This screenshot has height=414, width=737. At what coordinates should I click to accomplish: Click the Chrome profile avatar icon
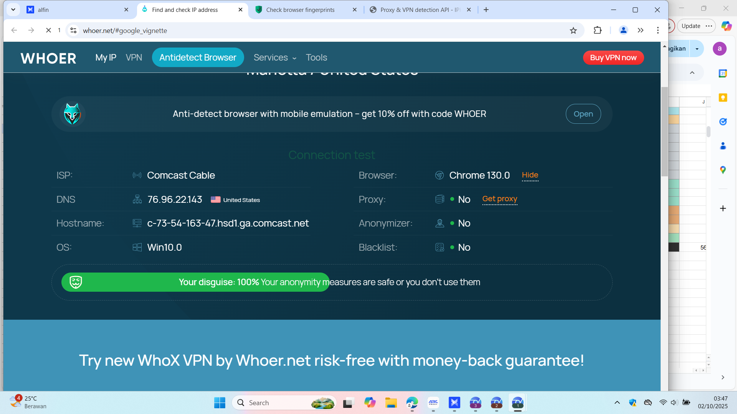click(623, 30)
